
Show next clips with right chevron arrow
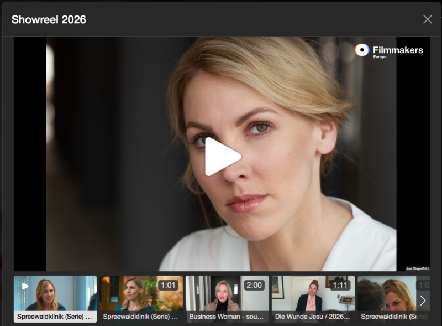coord(423,301)
